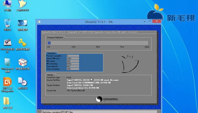Viewport: 198px width, 113px height.
Task: Minimize the Ghost32 11.5.1 window
Action: point(145,21)
